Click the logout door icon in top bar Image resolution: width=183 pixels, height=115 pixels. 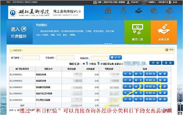click(170, 2)
